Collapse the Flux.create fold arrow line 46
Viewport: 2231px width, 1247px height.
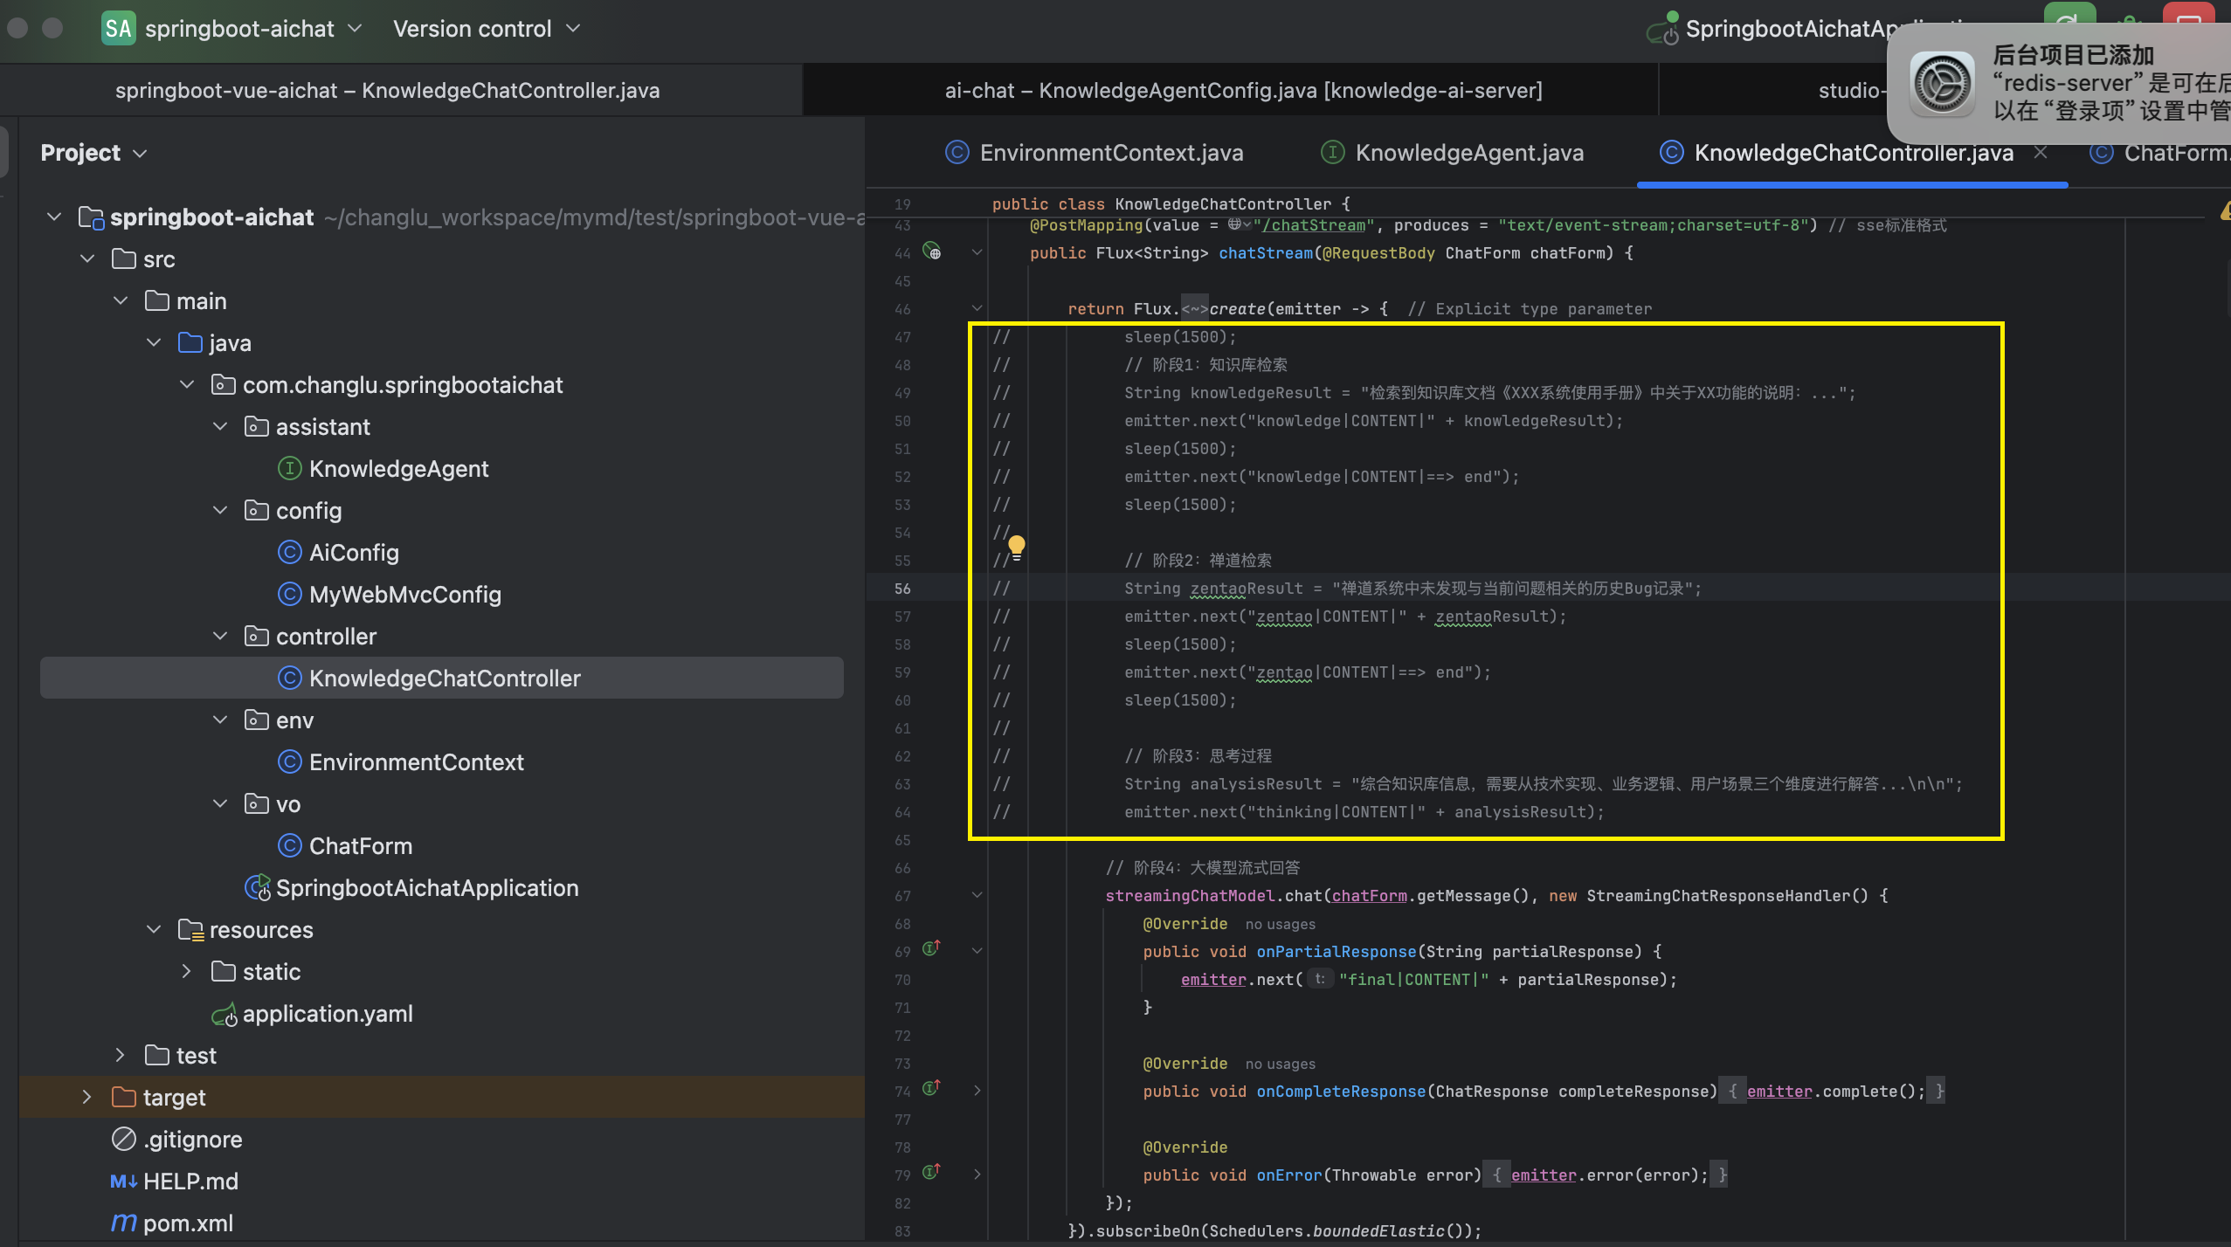(x=977, y=308)
